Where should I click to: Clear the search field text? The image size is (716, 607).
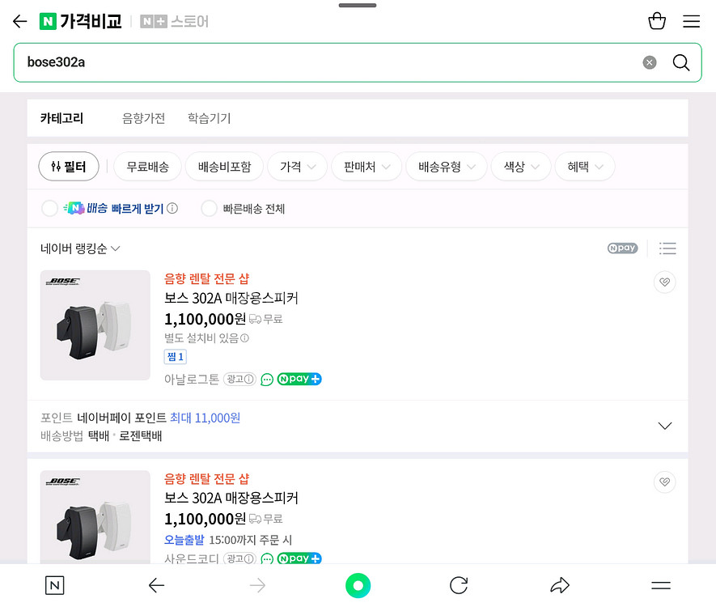pyautogui.click(x=650, y=62)
